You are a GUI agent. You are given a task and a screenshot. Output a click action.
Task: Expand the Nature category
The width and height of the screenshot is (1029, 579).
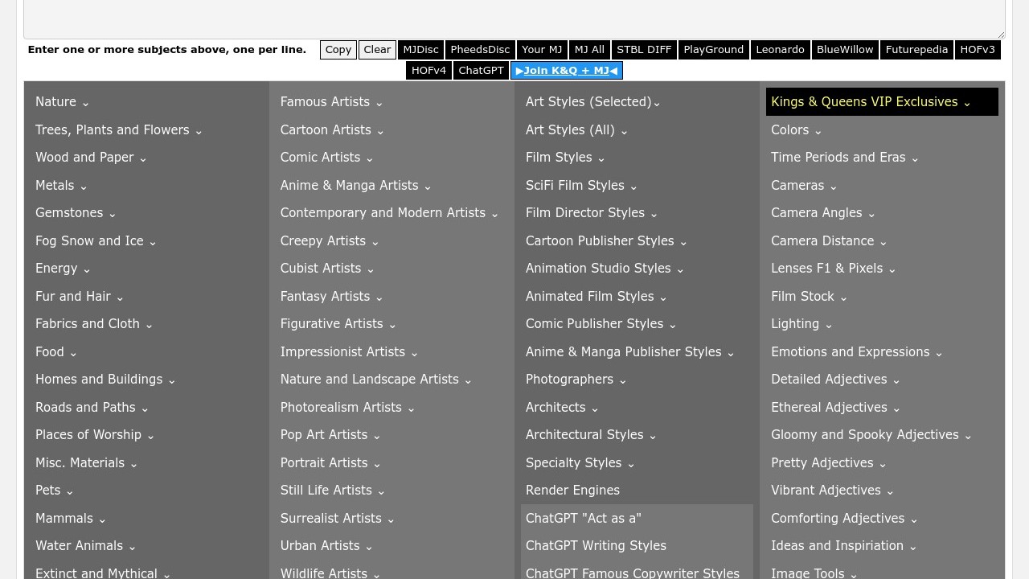(x=62, y=102)
